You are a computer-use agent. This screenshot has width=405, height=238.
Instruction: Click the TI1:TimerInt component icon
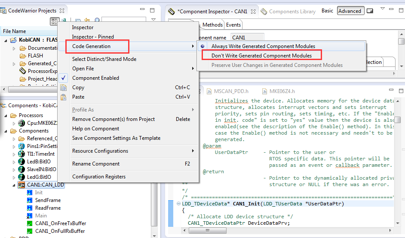coord(21,154)
